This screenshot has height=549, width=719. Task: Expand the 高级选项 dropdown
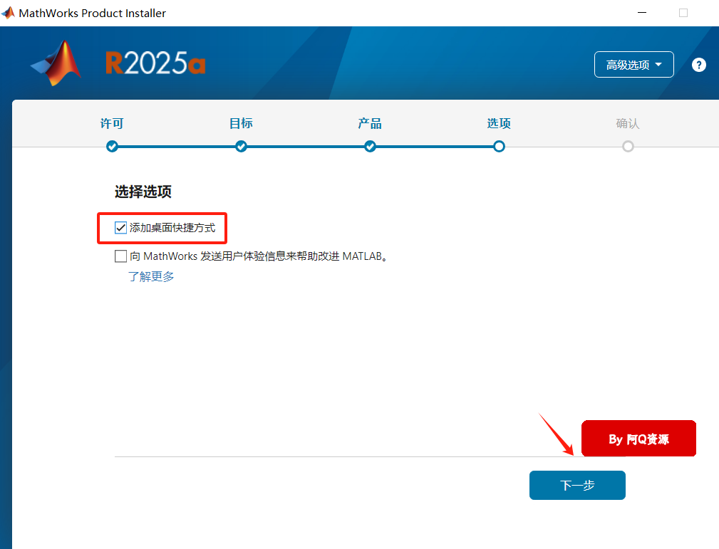633,65
